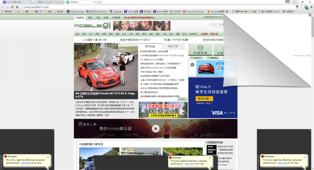Switch to the Yahoo browser tab
This screenshot has width=314, height=170.
point(17,2)
